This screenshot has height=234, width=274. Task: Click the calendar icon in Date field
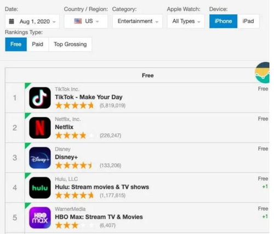pyautogui.click(x=12, y=21)
